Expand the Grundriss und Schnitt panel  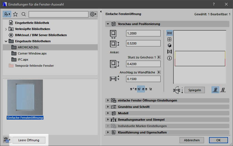pos(108,107)
